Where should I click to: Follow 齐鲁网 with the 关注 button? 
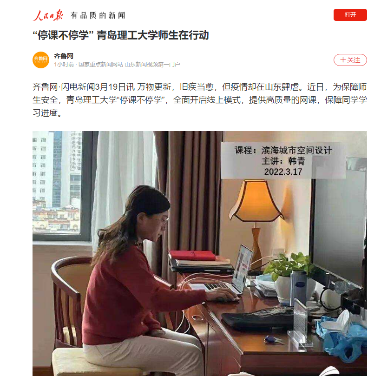click(x=350, y=60)
